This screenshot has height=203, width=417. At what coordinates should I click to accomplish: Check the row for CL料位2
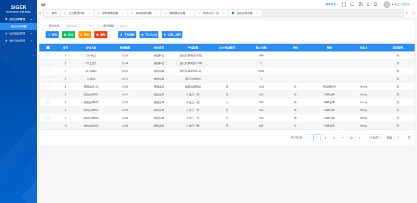48,55
